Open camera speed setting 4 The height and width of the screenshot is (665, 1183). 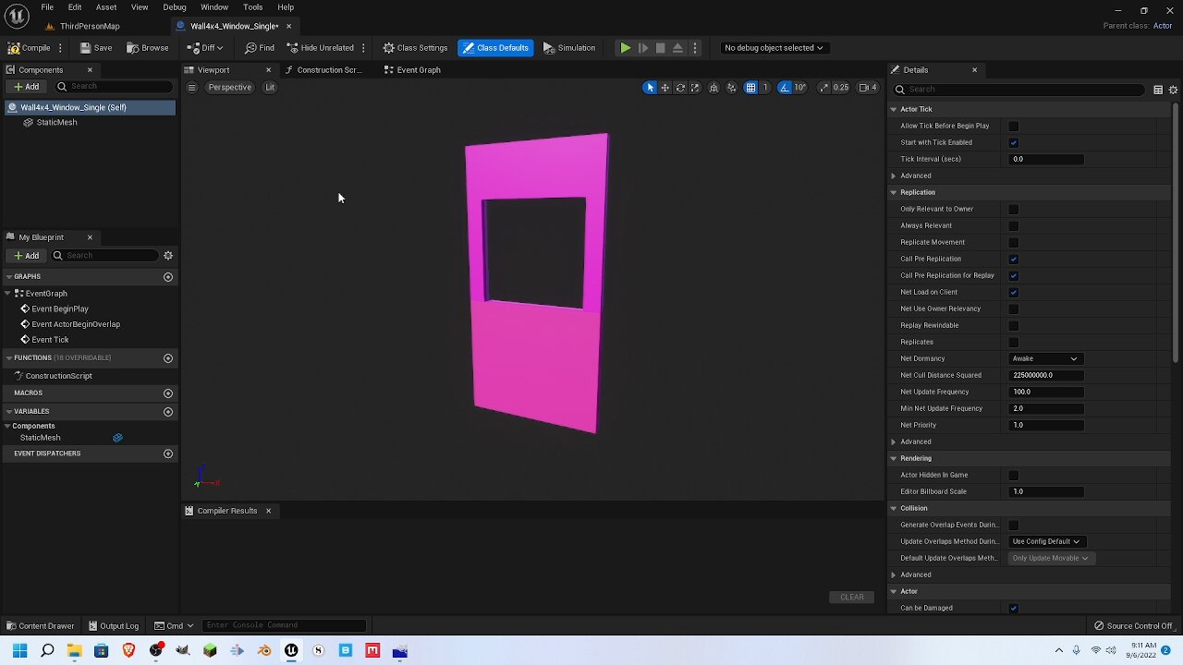868,88
